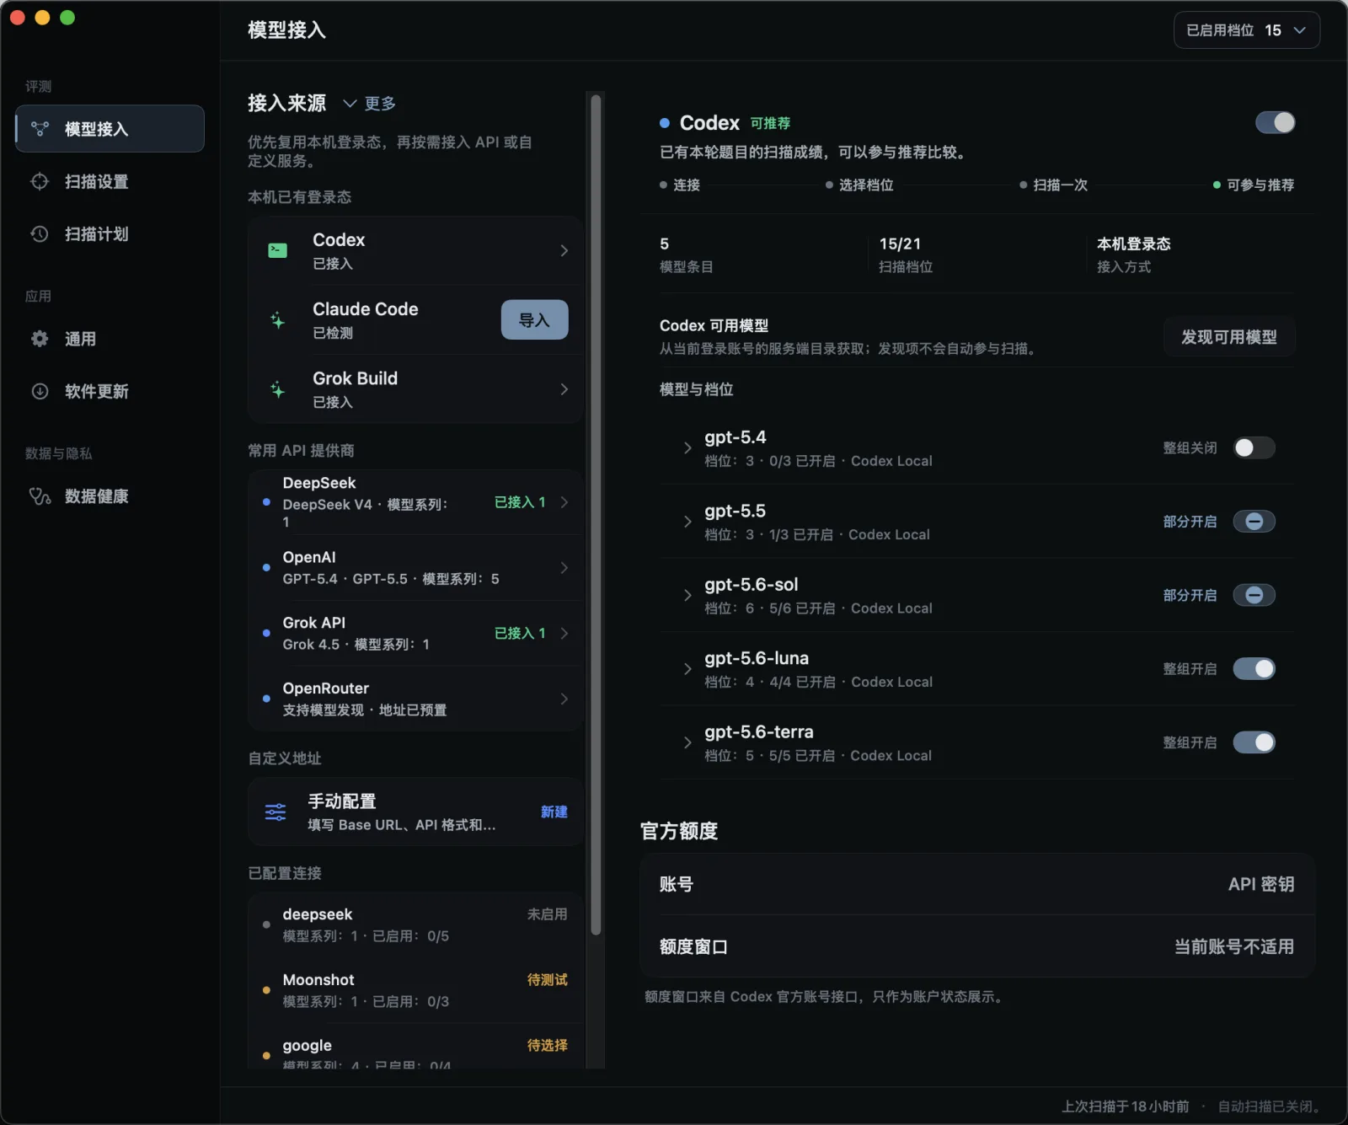This screenshot has width=1348, height=1125.
Task: Click the 可参与推荐 step indicator
Action: coord(1254,185)
